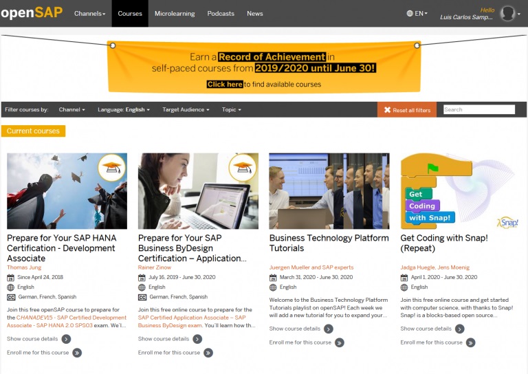The height and width of the screenshot is (374, 528).
Task: Click Show course details for Business Technology Platform
Action: (295, 329)
